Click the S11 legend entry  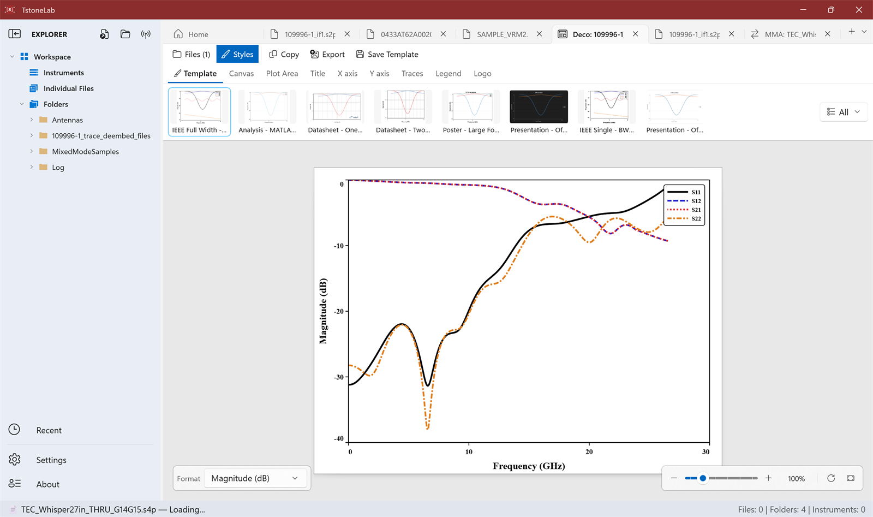coord(684,192)
